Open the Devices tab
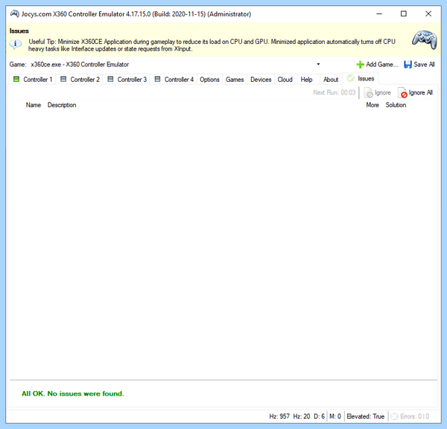Image resolution: width=447 pixels, height=429 pixels. tap(261, 80)
